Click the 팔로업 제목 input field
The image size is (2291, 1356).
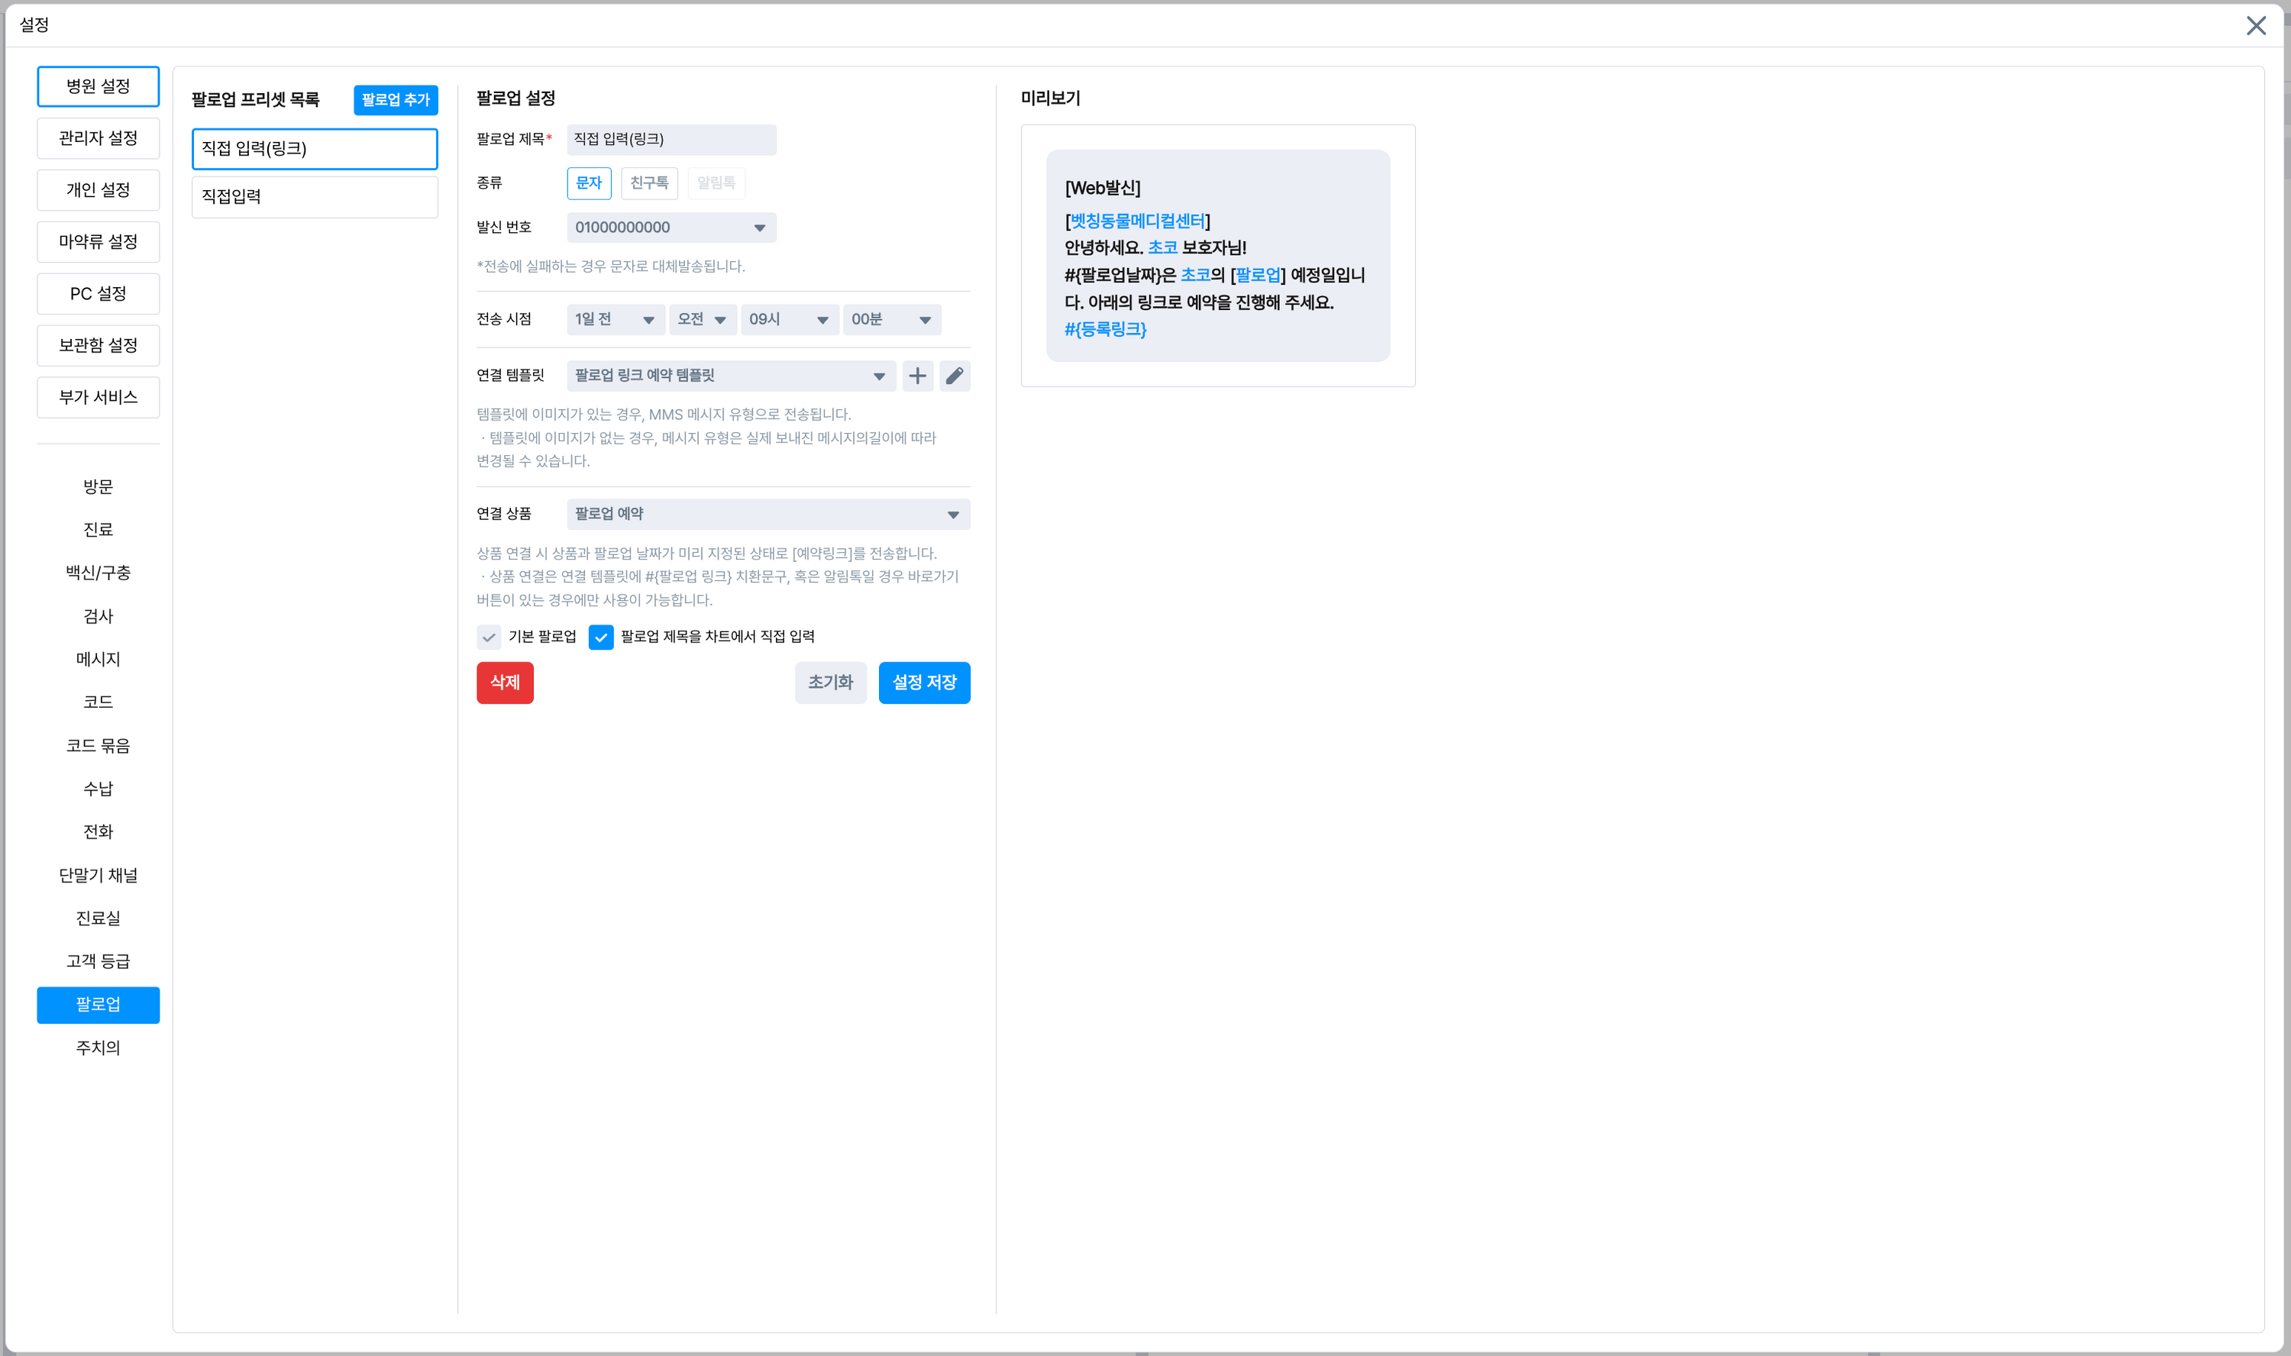pyautogui.click(x=670, y=139)
